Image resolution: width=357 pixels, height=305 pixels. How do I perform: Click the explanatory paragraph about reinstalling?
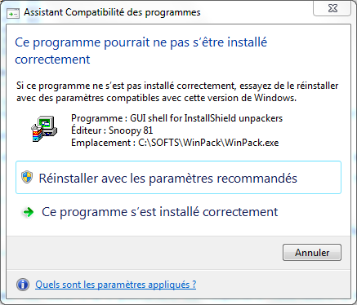click(177, 91)
